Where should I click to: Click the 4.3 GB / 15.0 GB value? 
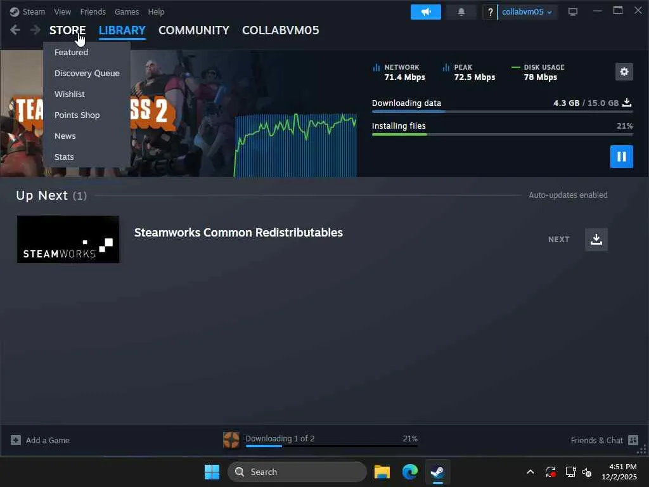coord(586,103)
